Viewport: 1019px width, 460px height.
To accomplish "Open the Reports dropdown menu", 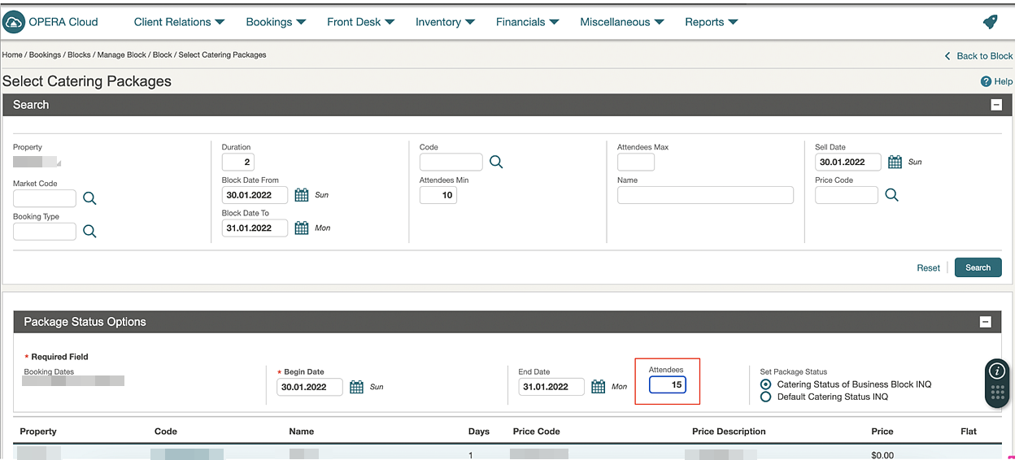I will 711,22.
